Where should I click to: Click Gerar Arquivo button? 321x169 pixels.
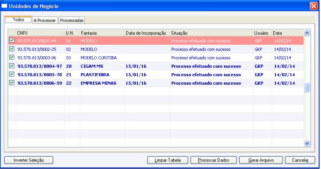261,160
